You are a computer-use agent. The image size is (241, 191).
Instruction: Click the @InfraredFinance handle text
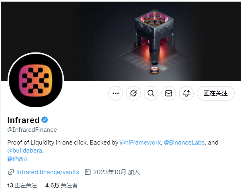[32, 130]
